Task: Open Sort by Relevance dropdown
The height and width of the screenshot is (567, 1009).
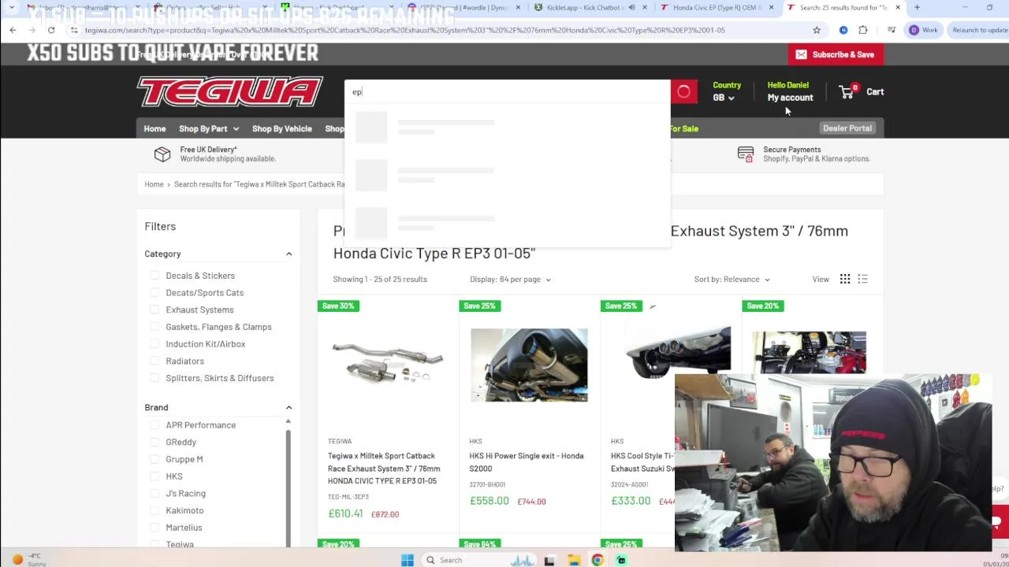Action: [732, 279]
